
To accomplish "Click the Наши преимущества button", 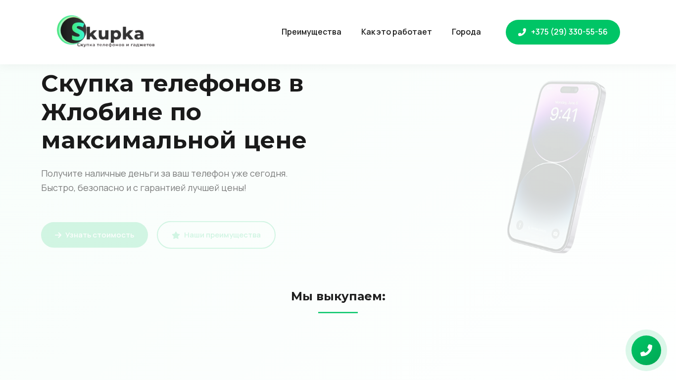I will coord(216,235).
